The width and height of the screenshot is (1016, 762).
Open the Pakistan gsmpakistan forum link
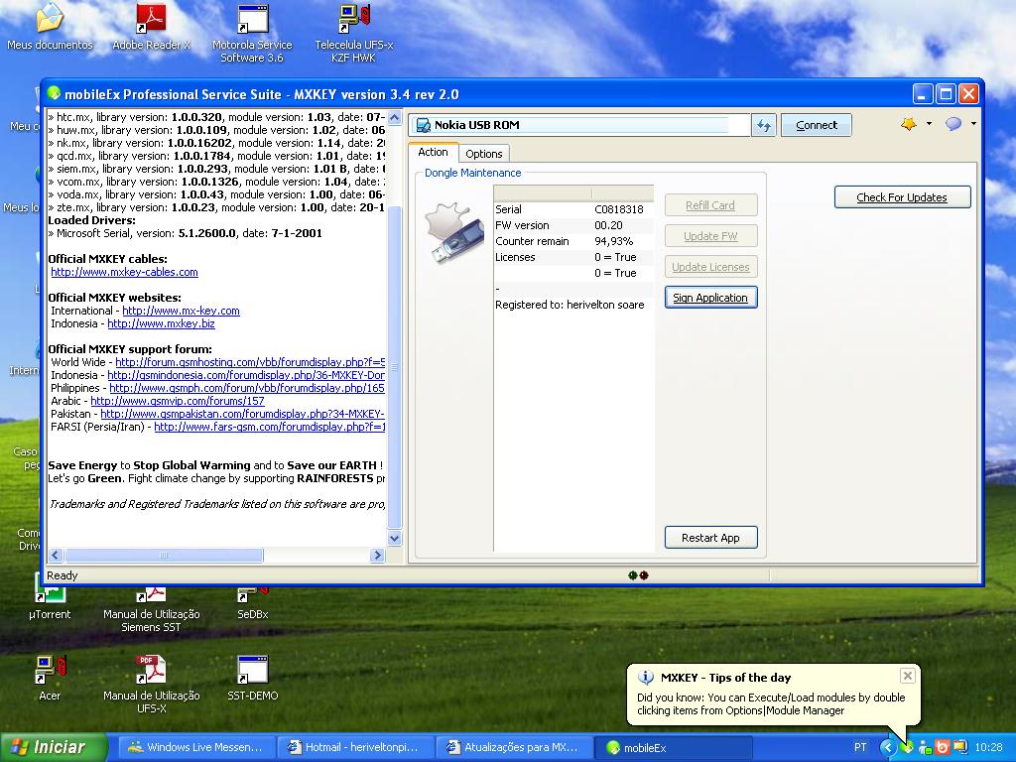(242, 414)
